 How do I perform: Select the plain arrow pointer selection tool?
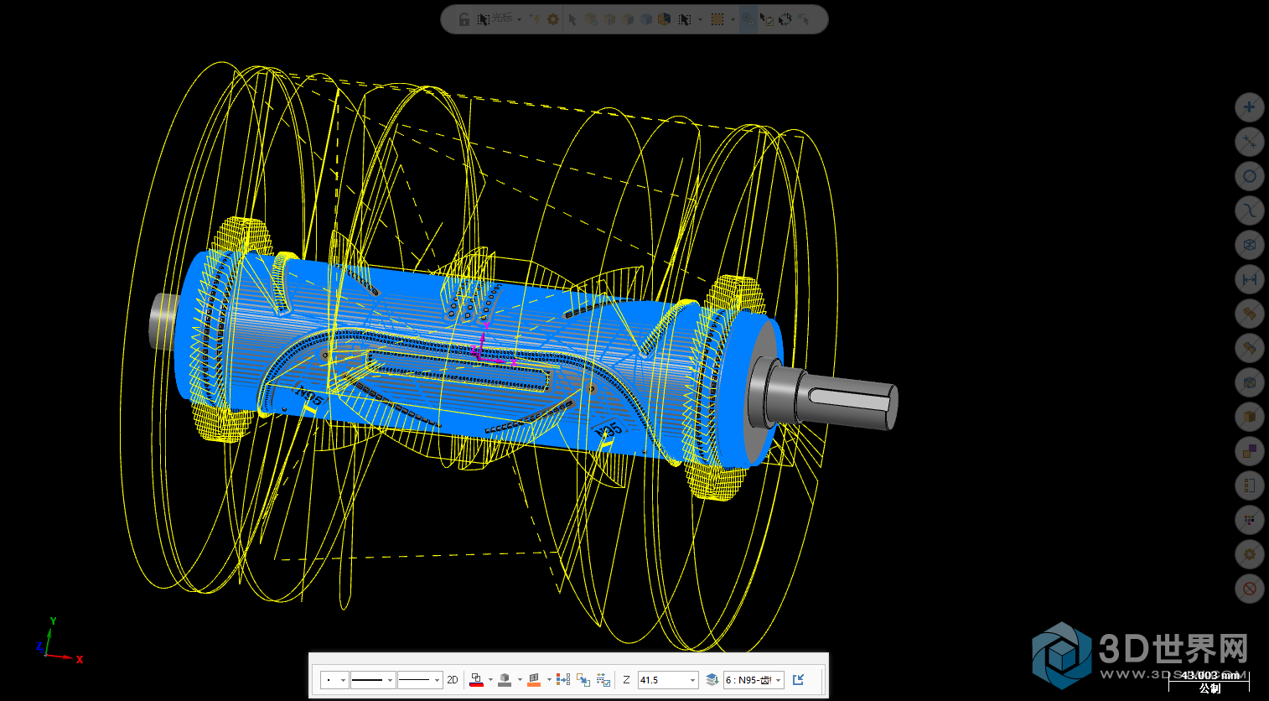pyautogui.click(x=572, y=19)
